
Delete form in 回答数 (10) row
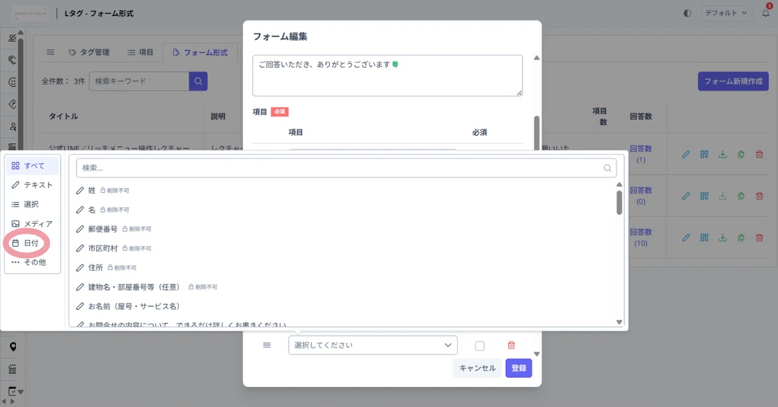point(759,237)
